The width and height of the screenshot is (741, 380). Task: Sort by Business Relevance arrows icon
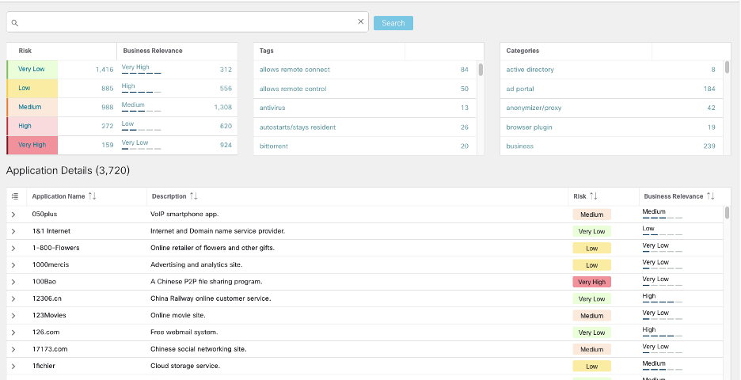pos(710,196)
